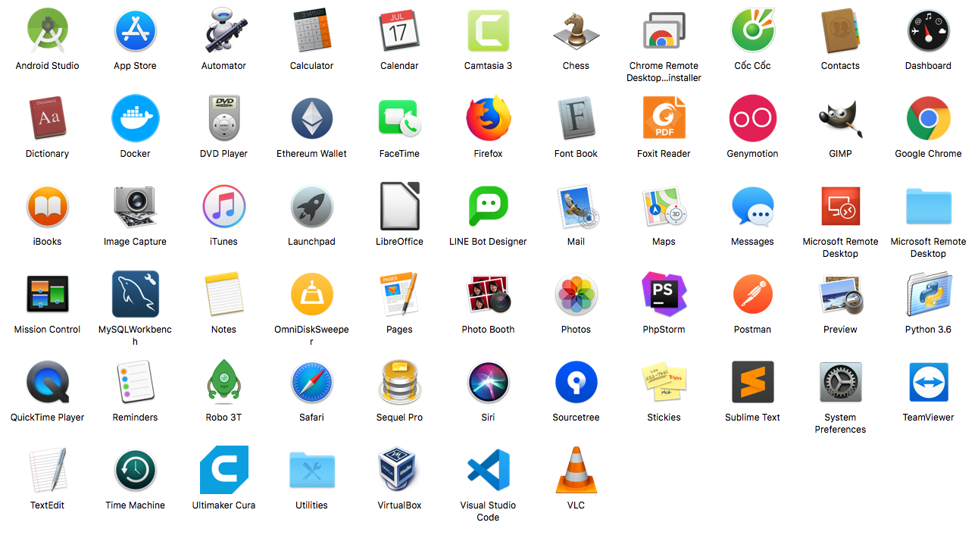978x557 pixels.
Task: Launch Genymotion
Action: click(752, 118)
